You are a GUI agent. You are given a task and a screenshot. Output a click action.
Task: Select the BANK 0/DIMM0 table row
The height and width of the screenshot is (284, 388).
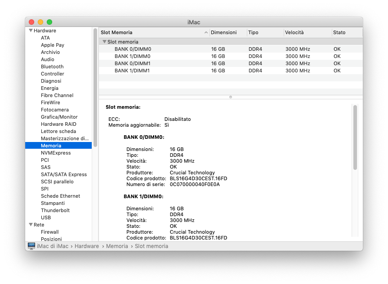(231, 49)
